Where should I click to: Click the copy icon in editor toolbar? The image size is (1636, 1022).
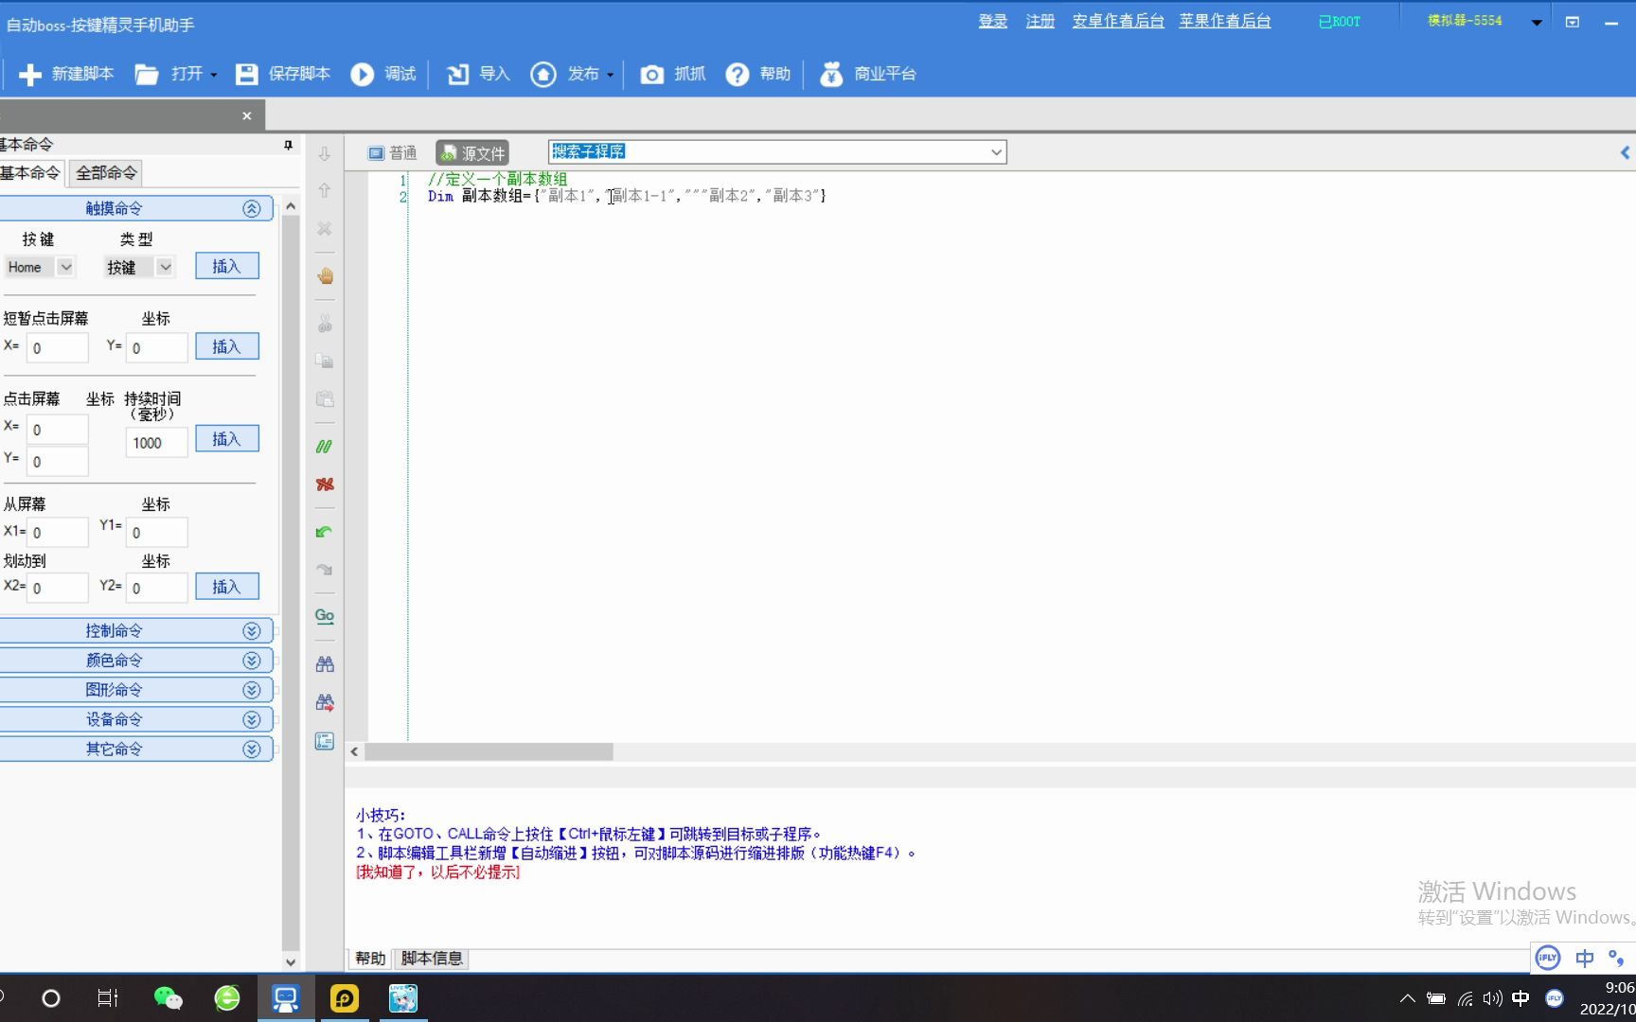[325, 361]
